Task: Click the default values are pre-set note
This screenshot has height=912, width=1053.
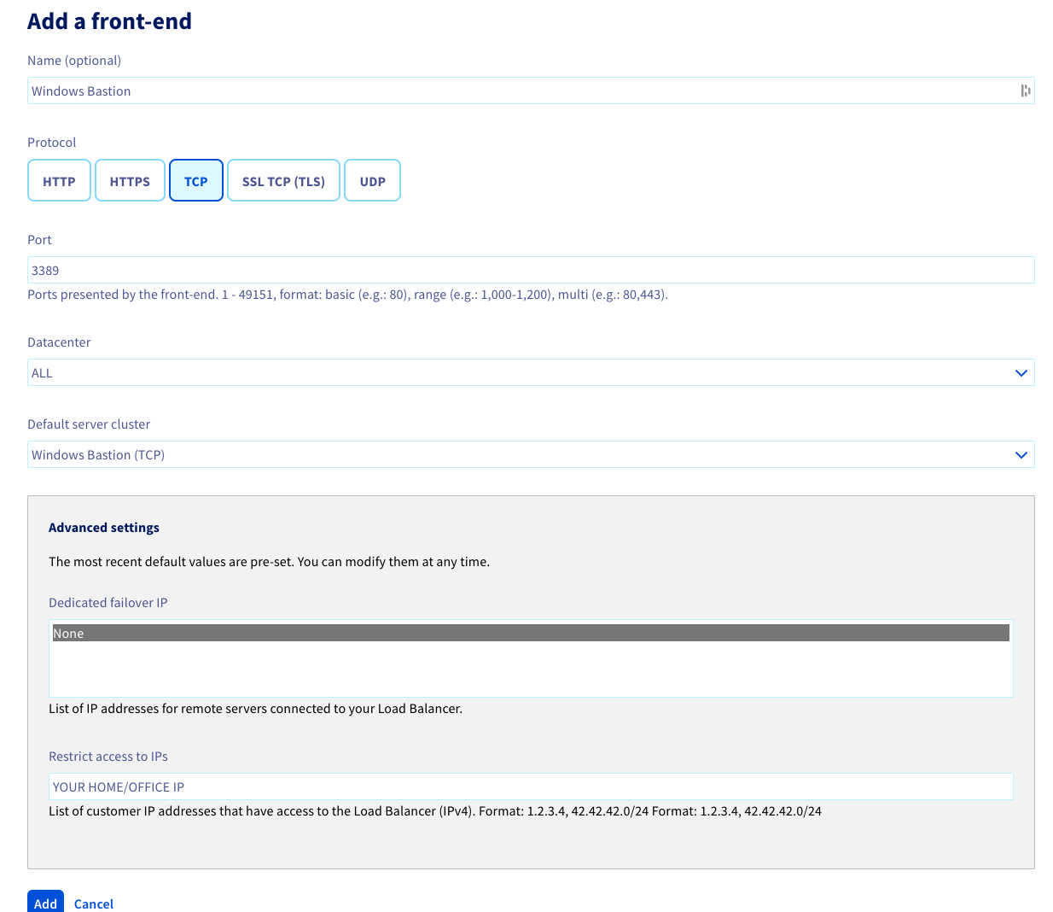Action: tap(270, 562)
